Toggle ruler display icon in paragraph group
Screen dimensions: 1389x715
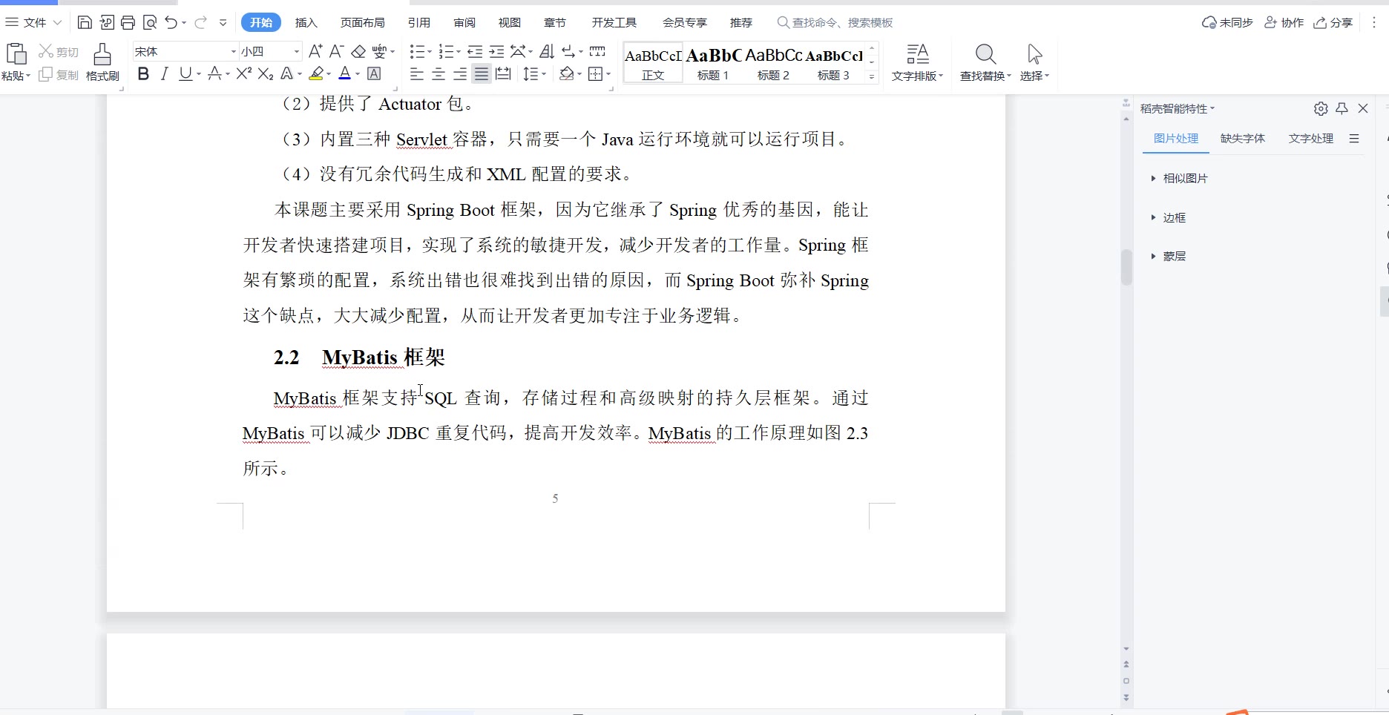pyautogui.click(x=597, y=51)
